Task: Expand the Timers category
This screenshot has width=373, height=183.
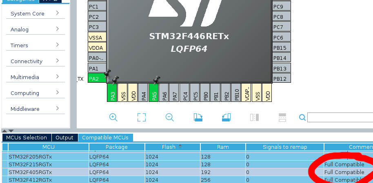Action: (x=36, y=45)
